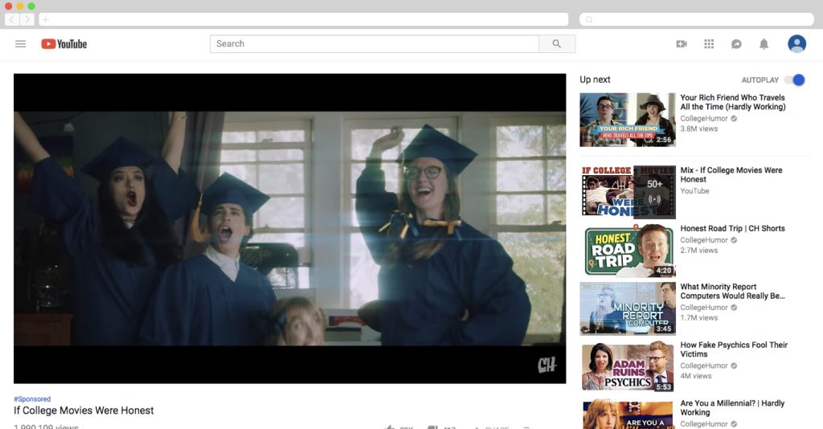Image resolution: width=823 pixels, height=429 pixels.
Task: Click title How Fake Psychics Fool Their Victims
Action: coord(734,349)
